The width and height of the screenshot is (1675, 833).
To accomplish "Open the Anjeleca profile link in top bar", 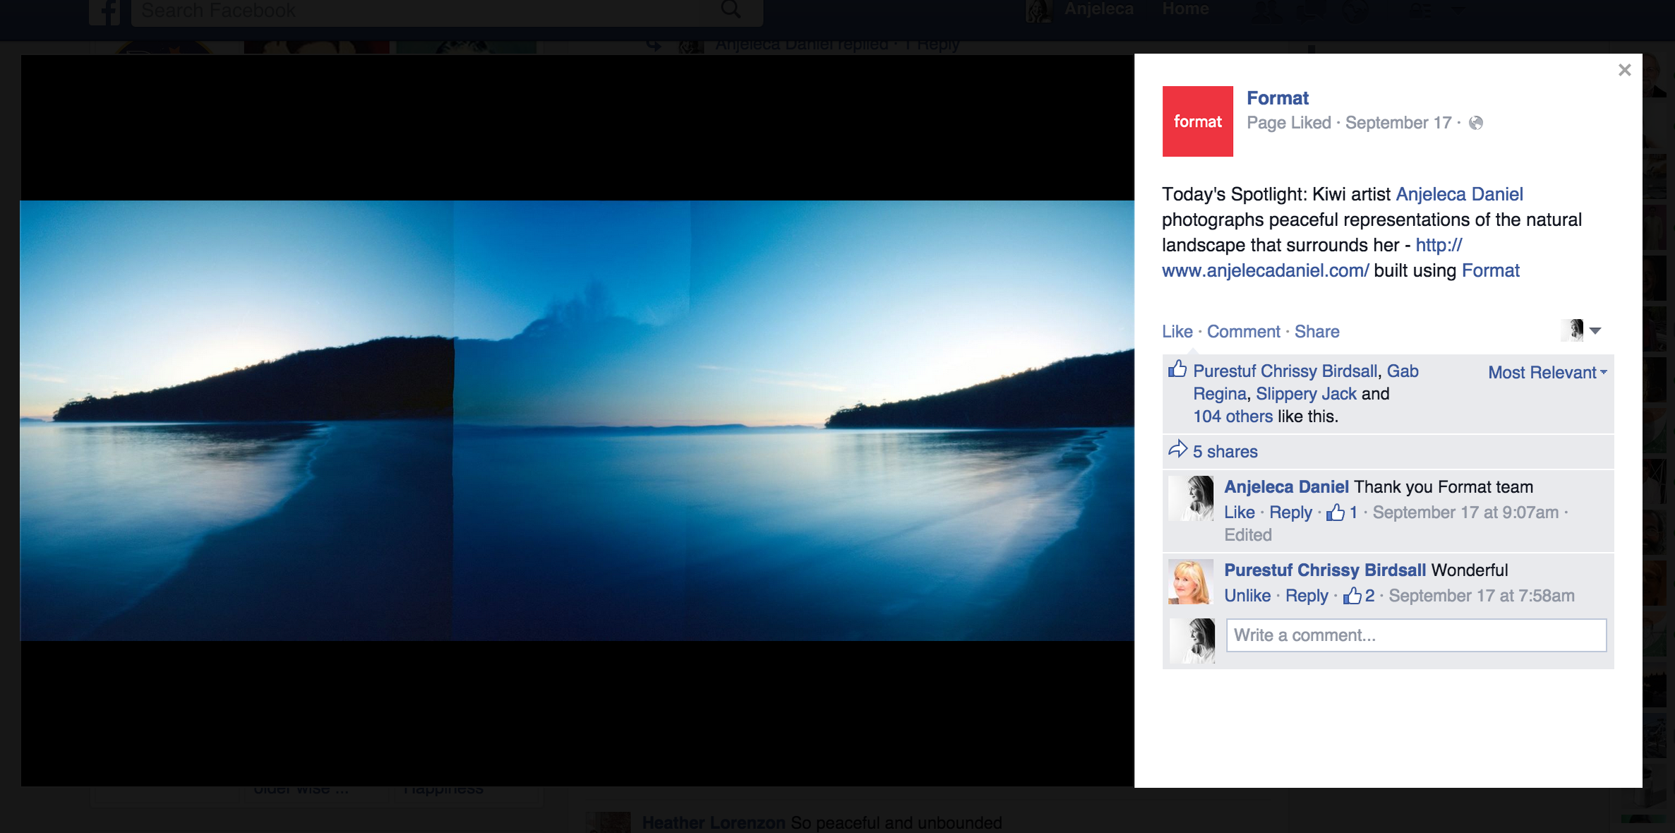I will [x=1098, y=9].
